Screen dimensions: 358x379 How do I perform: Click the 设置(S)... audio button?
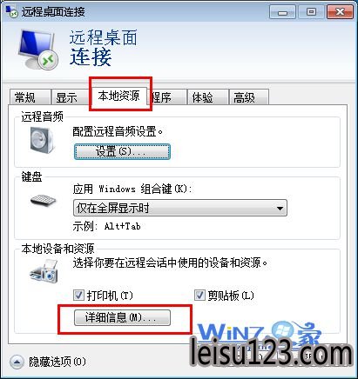[x=122, y=151]
